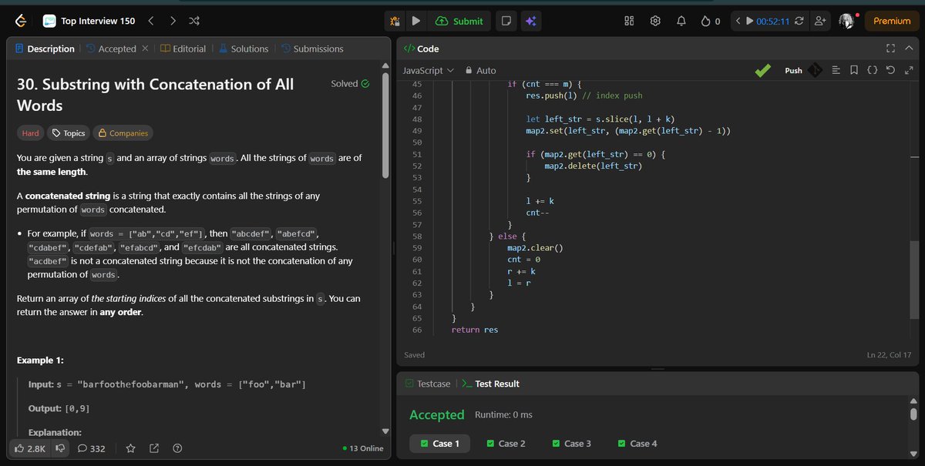Reset code with the undo arrow icon
The height and width of the screenshot is (466, 925).
[890, 70]
